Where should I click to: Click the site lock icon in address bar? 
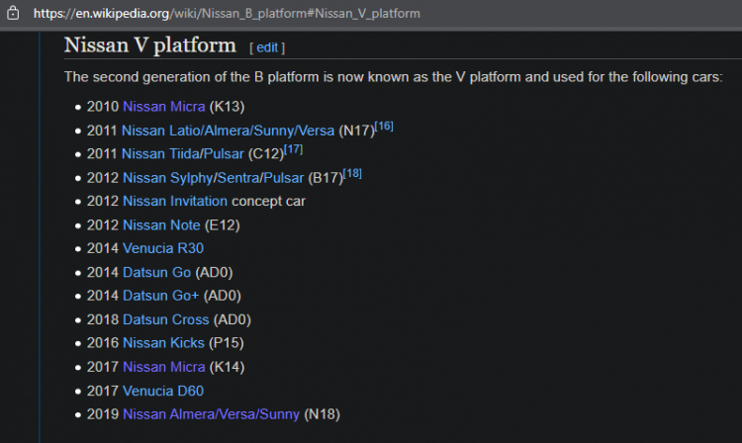click(x=13, y=13)
